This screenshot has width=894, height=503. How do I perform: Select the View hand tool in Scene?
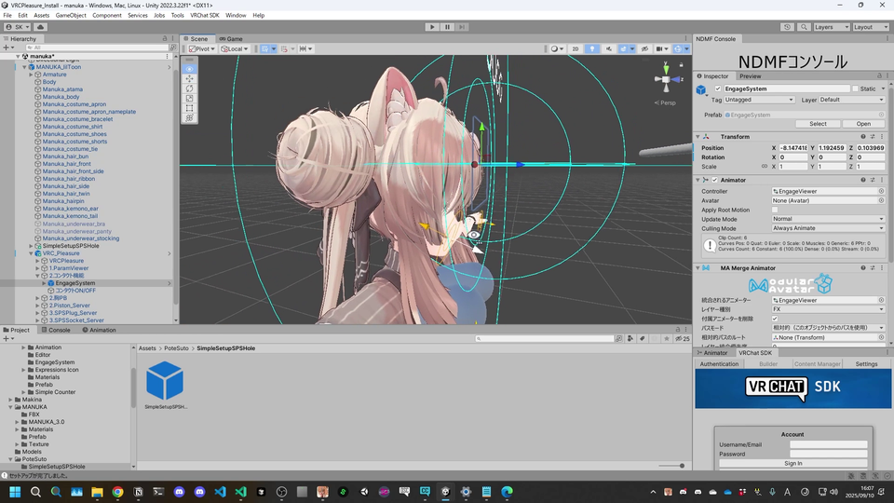189,68
